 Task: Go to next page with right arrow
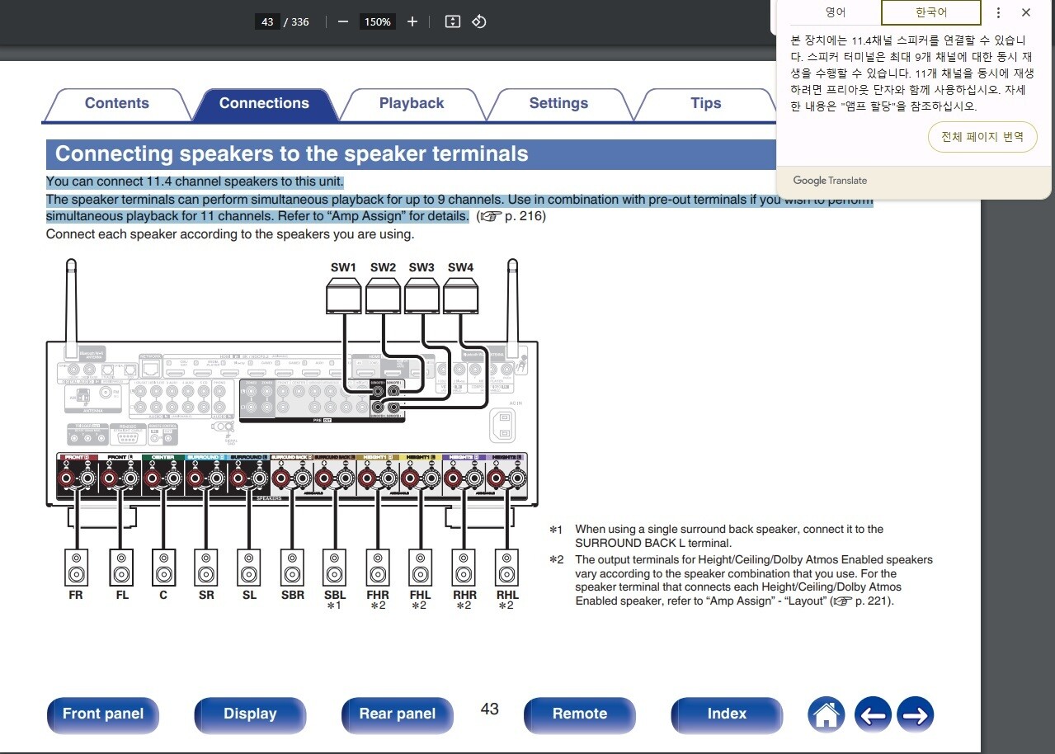(x=915, y=715)
